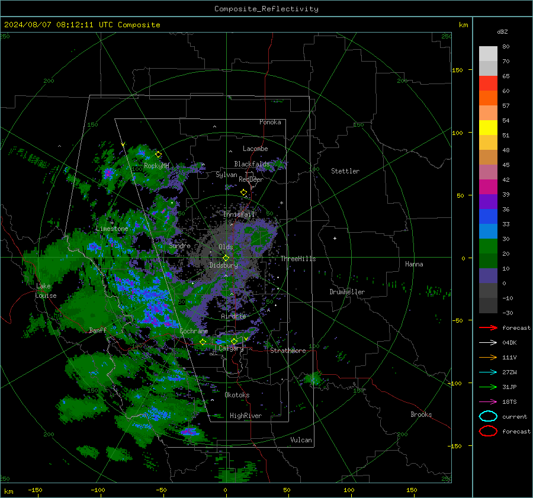The width and height of the screenshot is (533, 498).
Task: Click the yellow diamond marker just above Calgary
Action: (x=234, y=341)
